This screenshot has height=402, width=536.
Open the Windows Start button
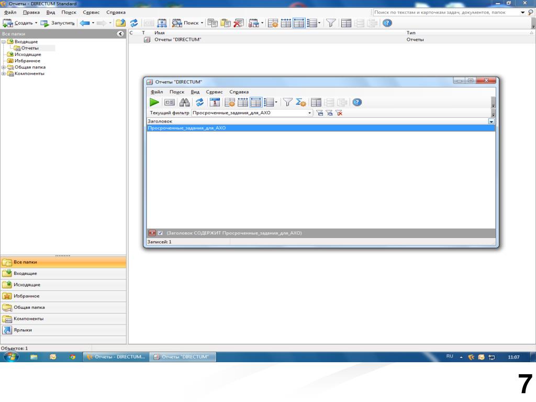10,357
